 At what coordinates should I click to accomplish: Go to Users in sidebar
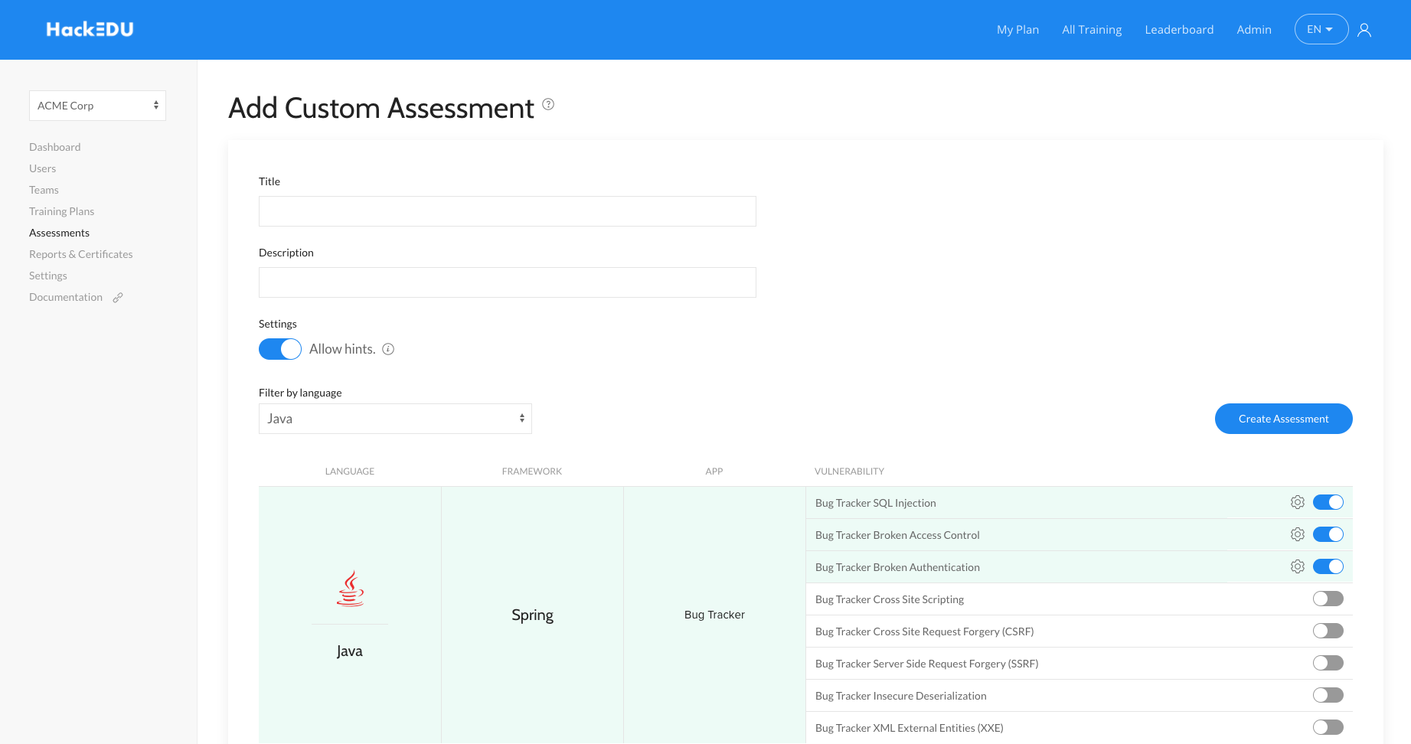(x=43, y=168)
